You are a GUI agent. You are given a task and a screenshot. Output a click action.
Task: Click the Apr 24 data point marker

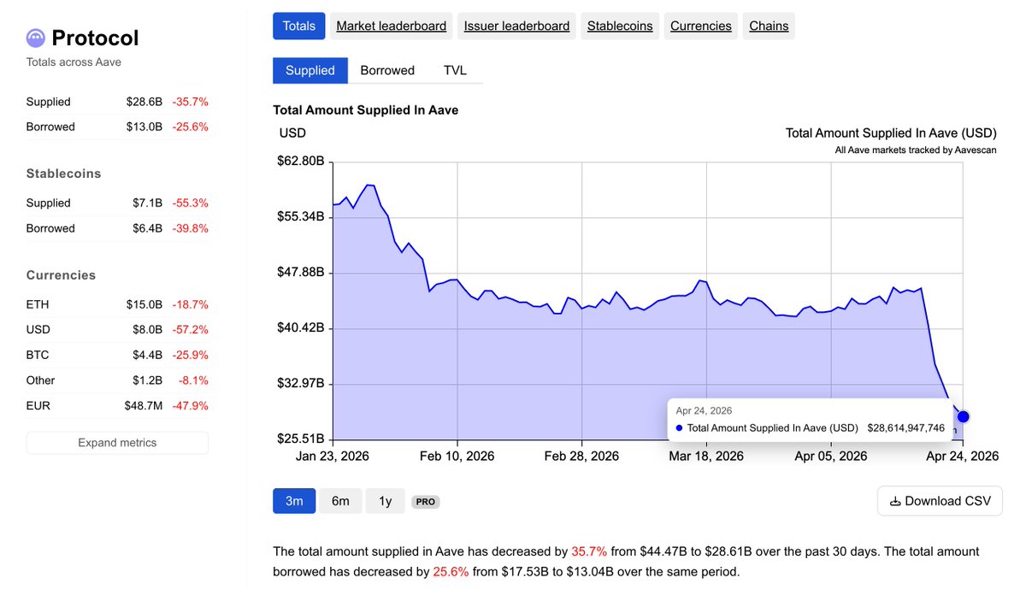click(964, 416)
